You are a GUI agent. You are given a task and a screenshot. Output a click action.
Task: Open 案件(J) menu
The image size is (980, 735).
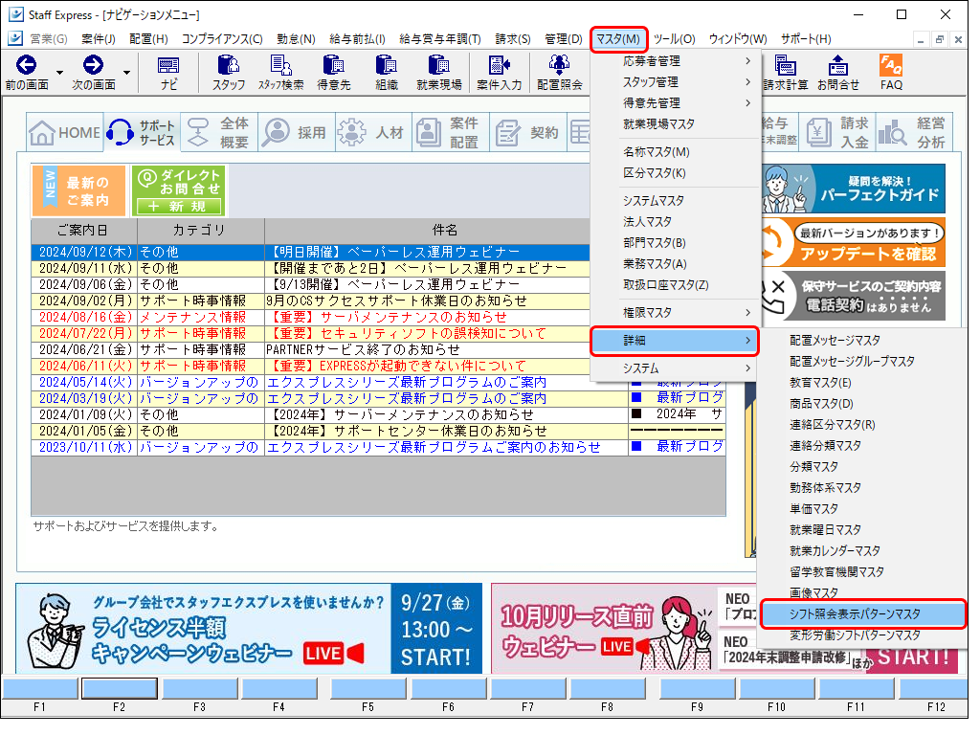(x=99, y=38)
